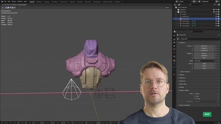Open the outliner filter funnel icon
Screen dimensions: 221x124
214,4
